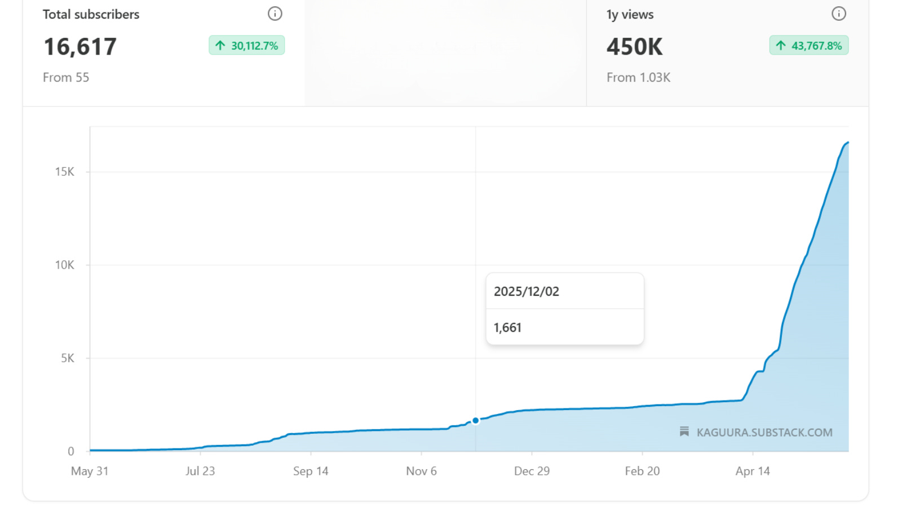Click the 2025/12/02 tooltip date

click(527, 292)
